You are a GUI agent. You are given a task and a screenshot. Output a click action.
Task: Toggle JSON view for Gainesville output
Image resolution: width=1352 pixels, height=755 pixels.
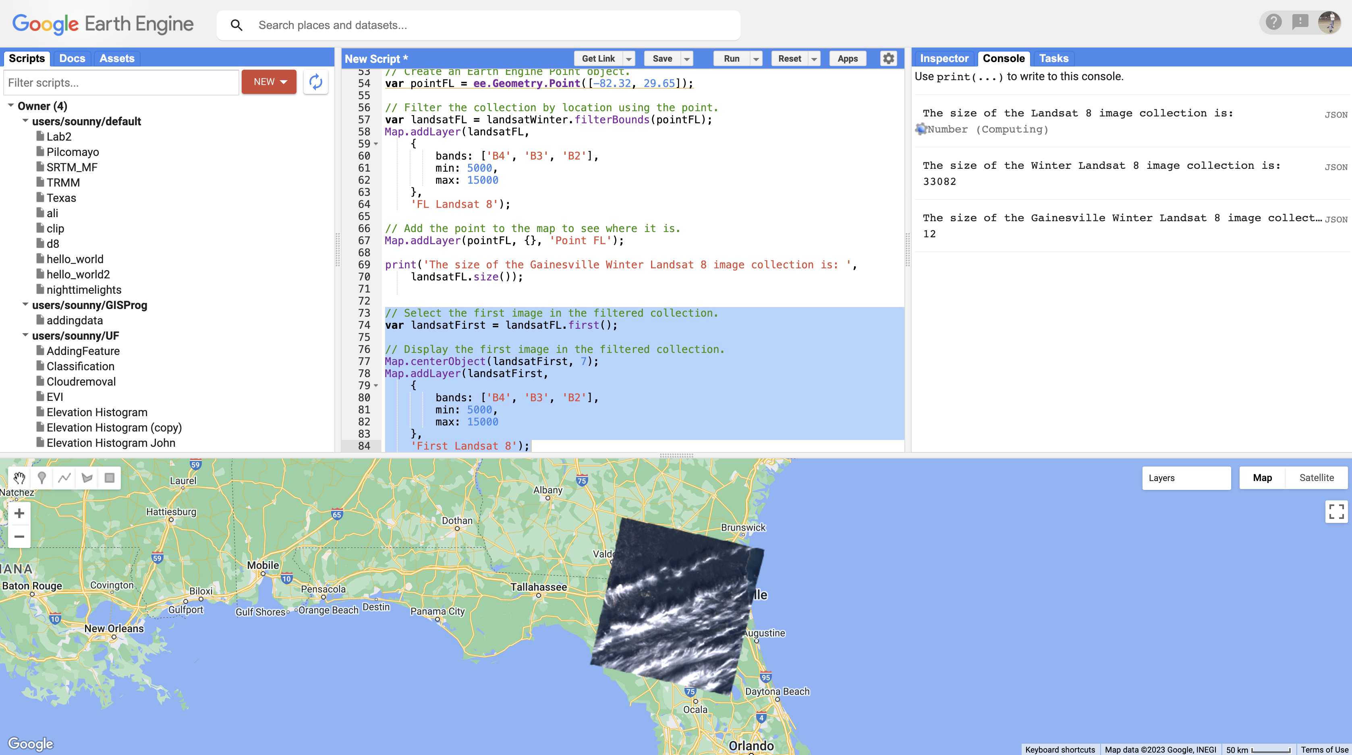(1336, 220)
